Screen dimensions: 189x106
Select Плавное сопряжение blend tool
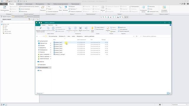pyautogui.click(x=75, y=11)
